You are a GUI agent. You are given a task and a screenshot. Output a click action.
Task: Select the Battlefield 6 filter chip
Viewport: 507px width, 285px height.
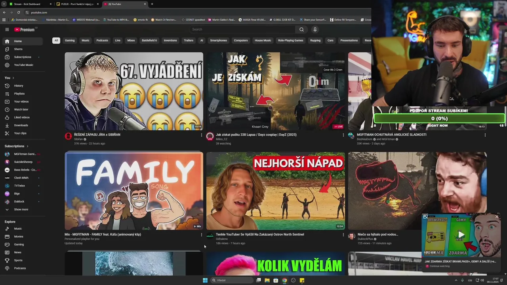(149, 40)
